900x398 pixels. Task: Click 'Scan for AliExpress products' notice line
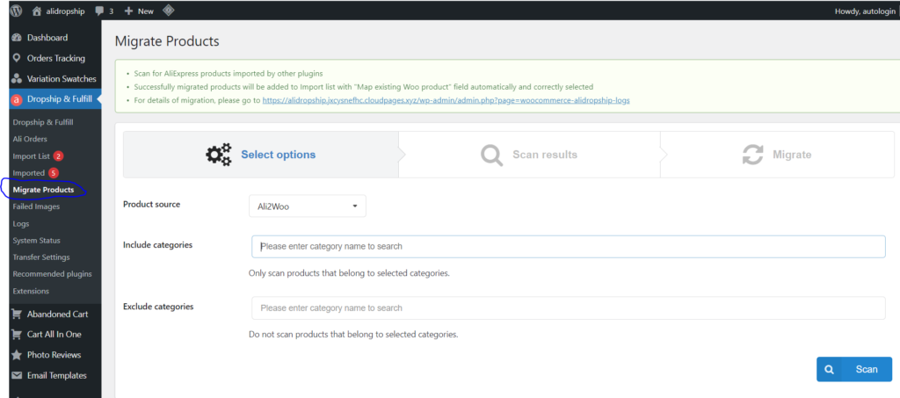point(229,74)
